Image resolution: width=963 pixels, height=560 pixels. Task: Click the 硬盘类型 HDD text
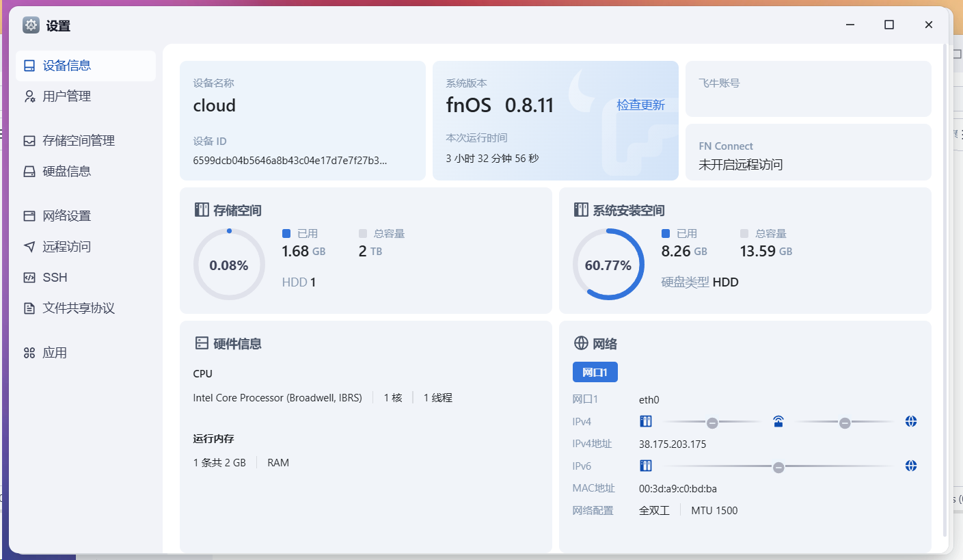click(700, 282)
